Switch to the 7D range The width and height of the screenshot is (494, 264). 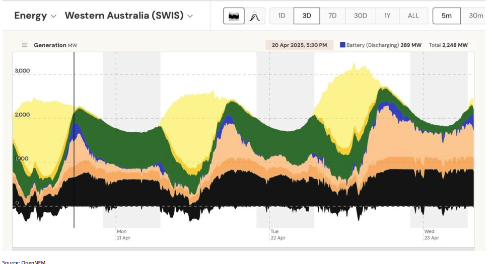pyautogui.click(x=332, y=16)
